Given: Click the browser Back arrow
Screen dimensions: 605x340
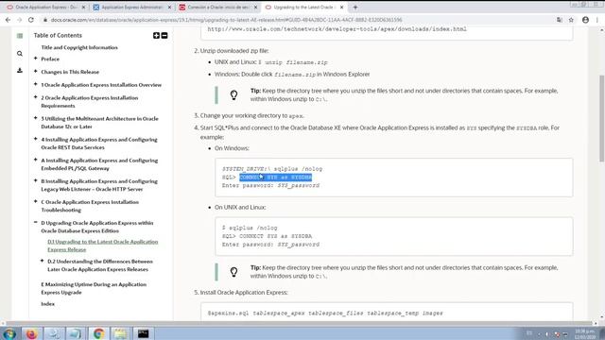Looking at the screenshot, I should point(8,20).
